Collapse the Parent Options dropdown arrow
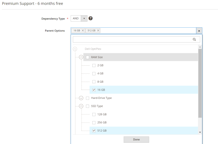 click(x=199, y=31)
